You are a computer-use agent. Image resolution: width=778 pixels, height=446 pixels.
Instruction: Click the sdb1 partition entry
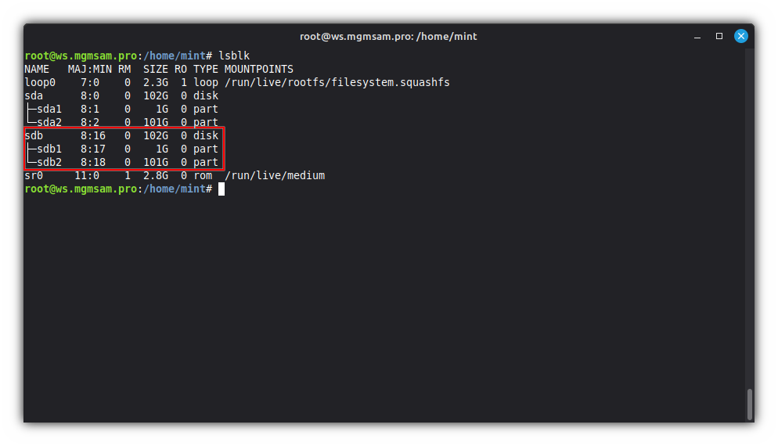click(49, 149)
